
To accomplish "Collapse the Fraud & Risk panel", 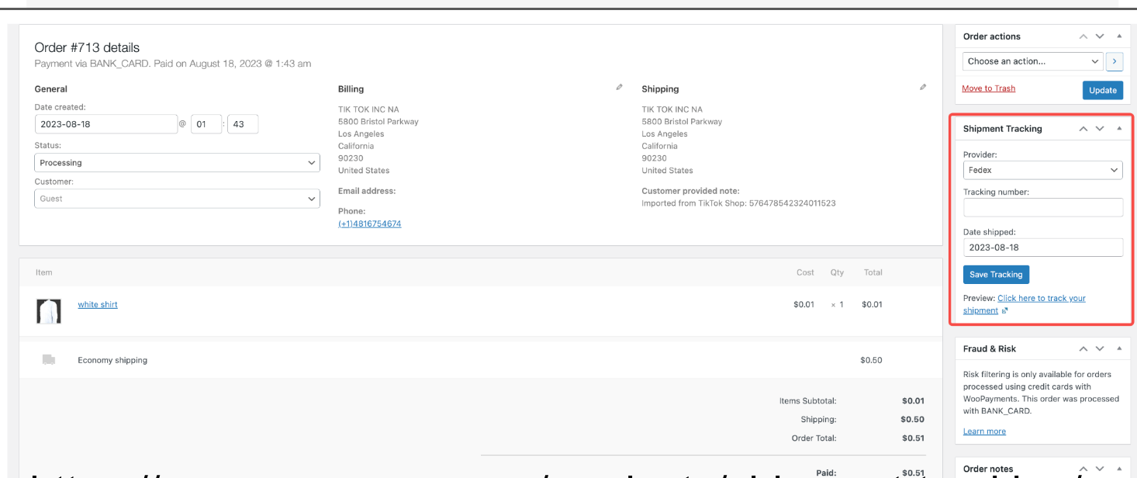I will (x=1118, y=349).
